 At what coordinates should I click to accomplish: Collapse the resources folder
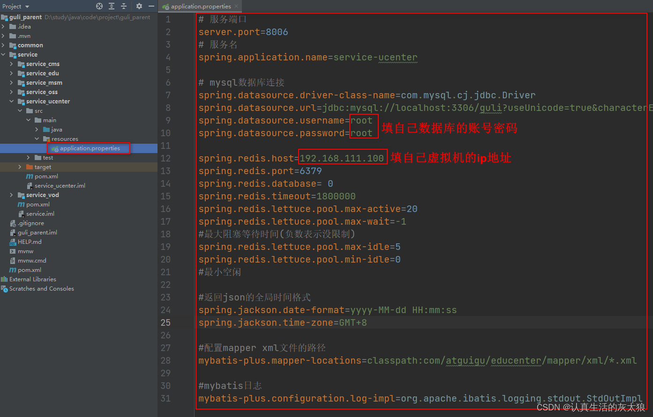[37, 139]
